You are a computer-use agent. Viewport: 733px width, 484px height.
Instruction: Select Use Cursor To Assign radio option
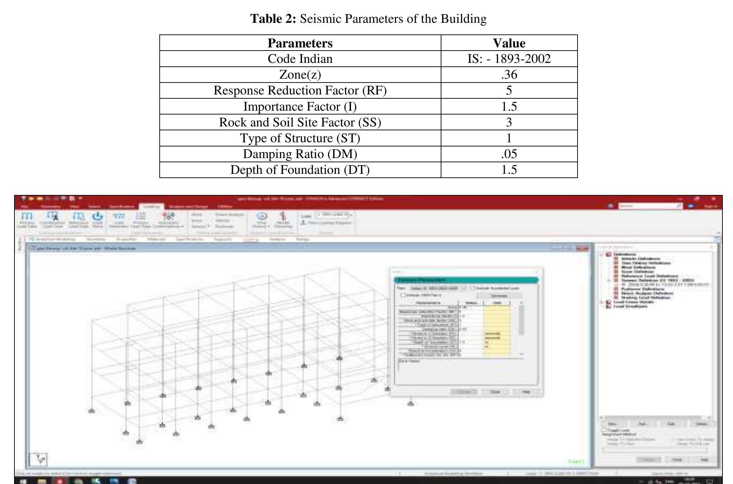[x=694, y=439]
